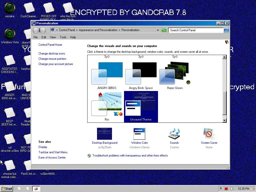
Task: Click the theme list scrollbar thumb
Action: pyautogui.click(x=224, y=103)
